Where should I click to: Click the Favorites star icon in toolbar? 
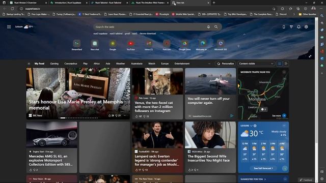(x=290, y=9)
